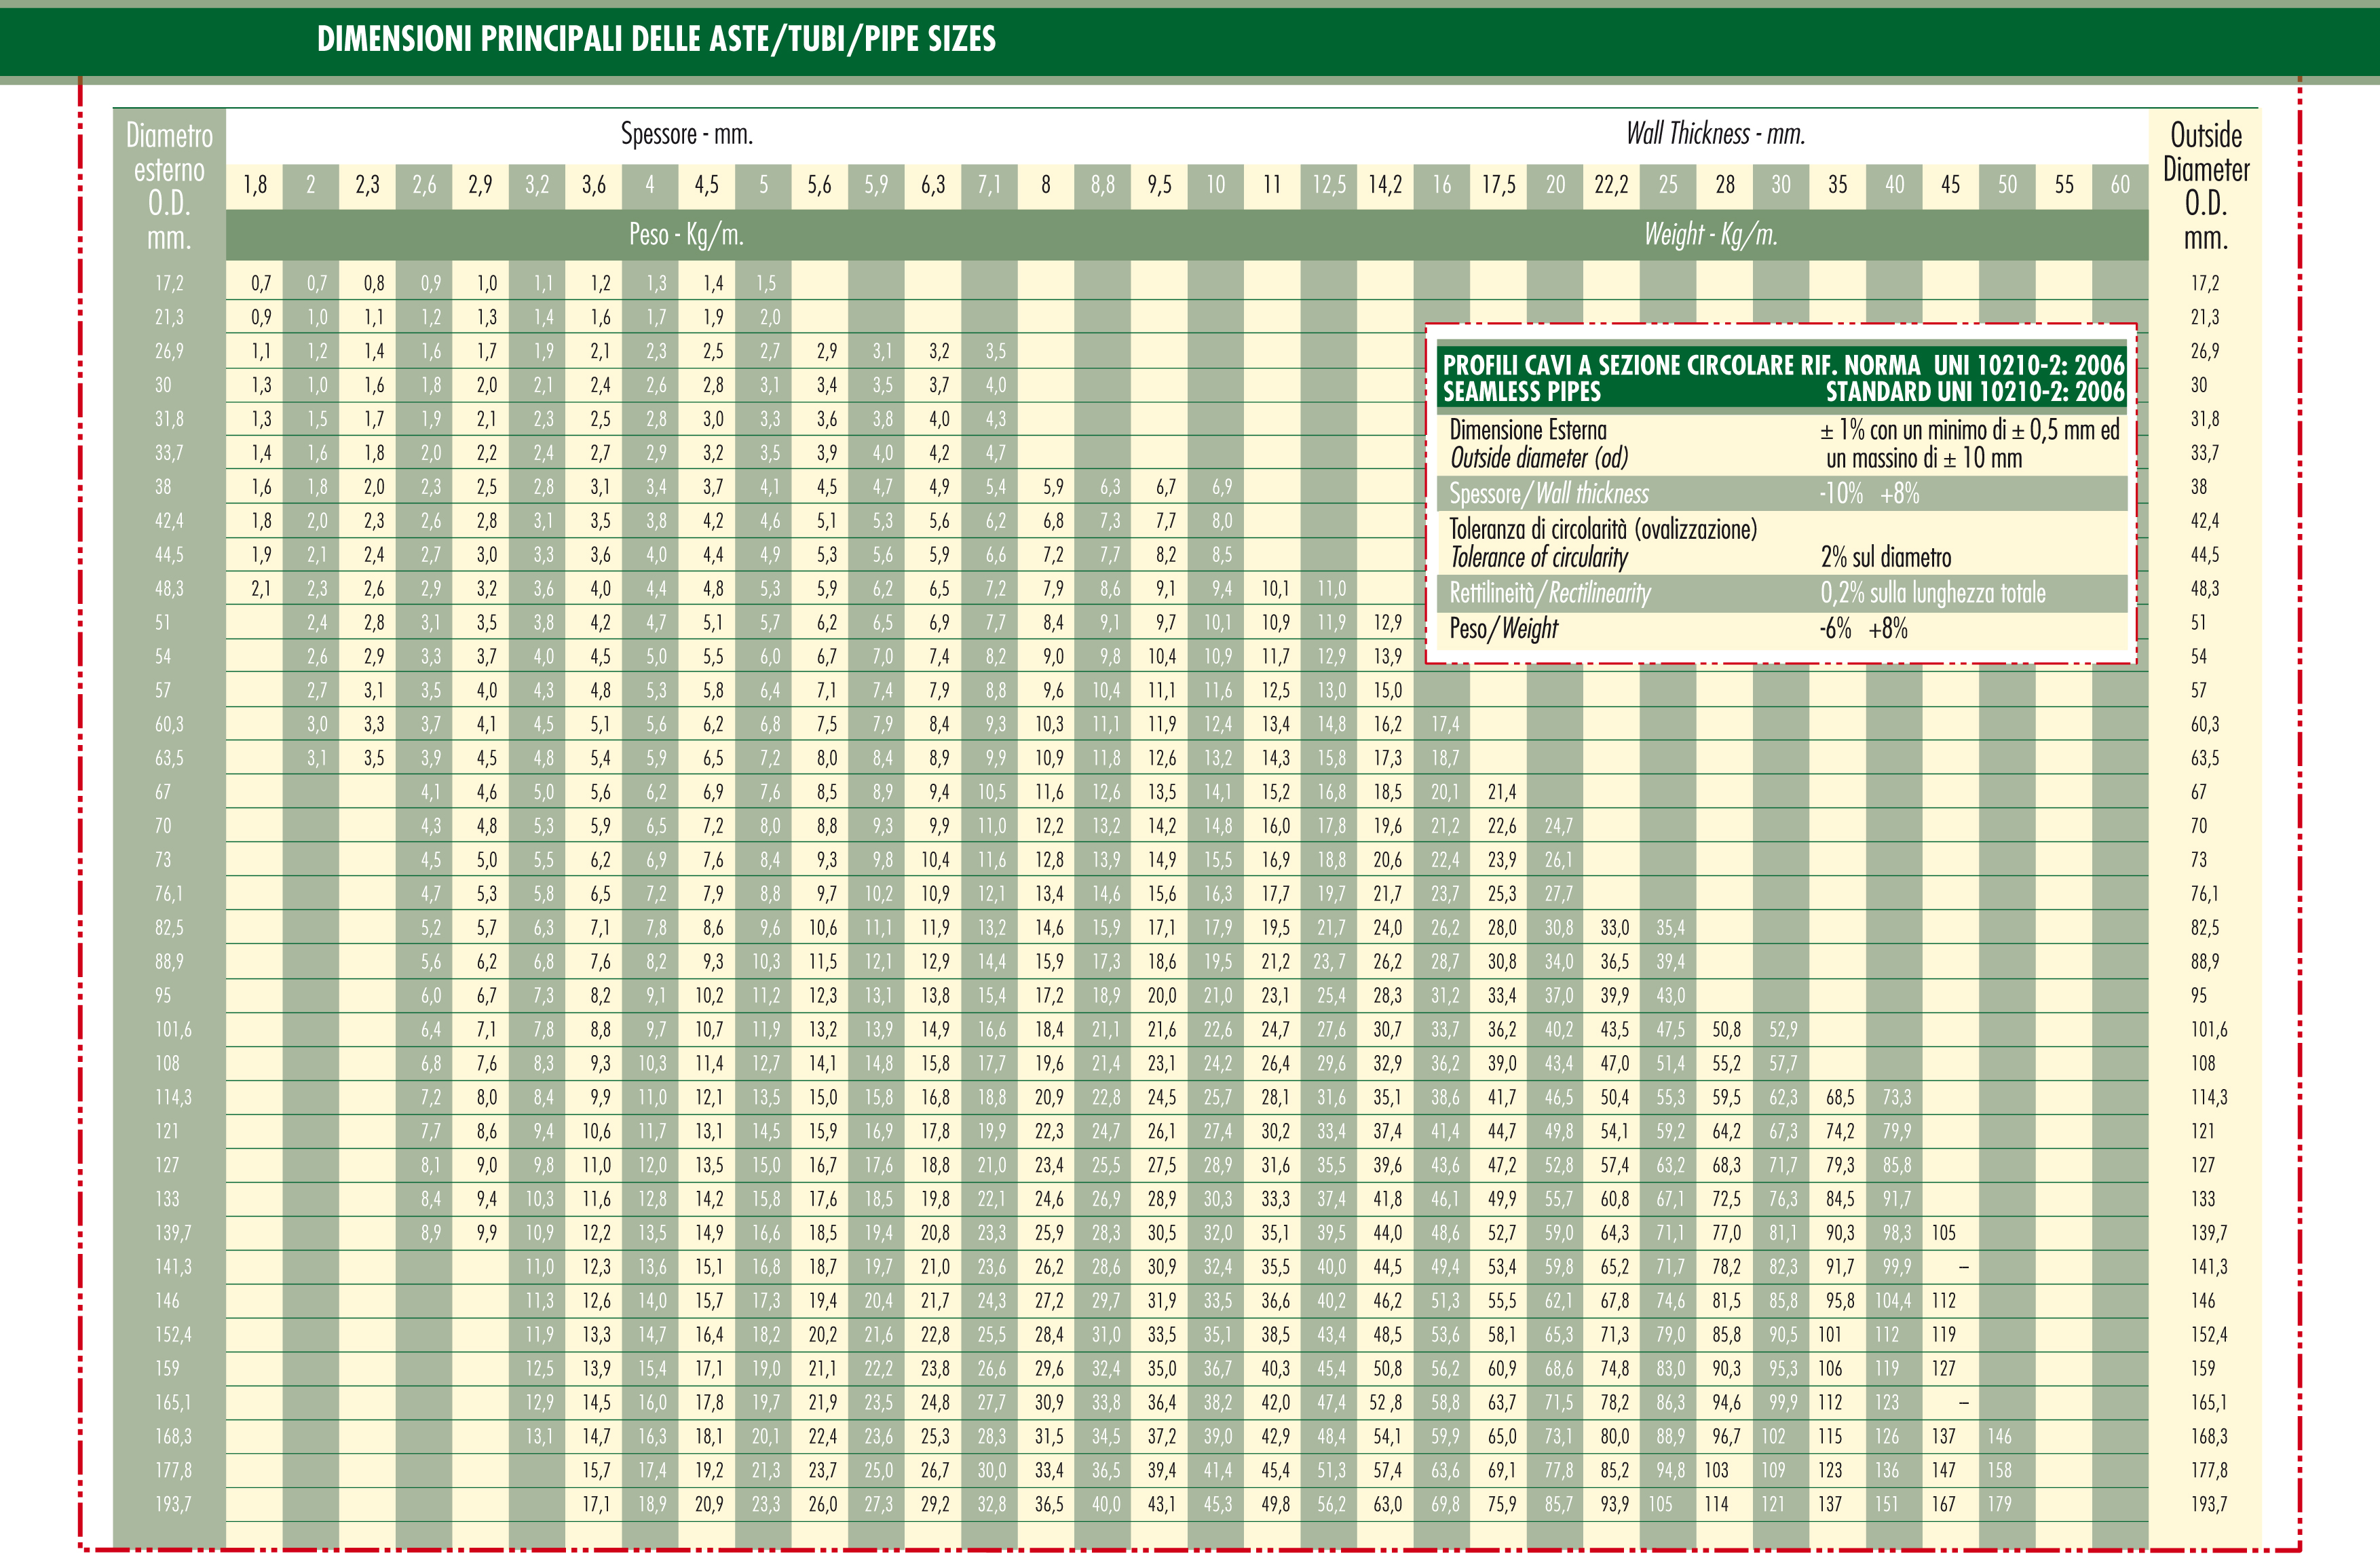
Task: Select the 'Diametro esterno O.D. mm.' header
Action: pyautogui.click(x=169, y=186)
